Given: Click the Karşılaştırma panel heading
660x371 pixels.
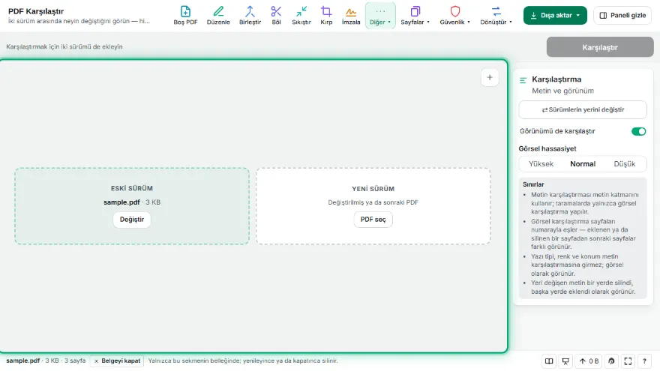Looking at the screenshot, I should 556,79.
